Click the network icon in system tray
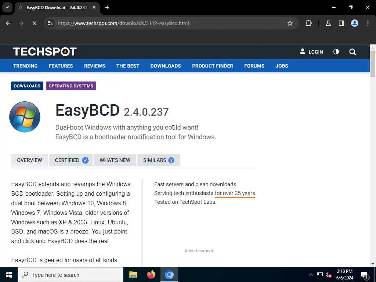This screenshot has height=282, width=376. tap(320, 275)
